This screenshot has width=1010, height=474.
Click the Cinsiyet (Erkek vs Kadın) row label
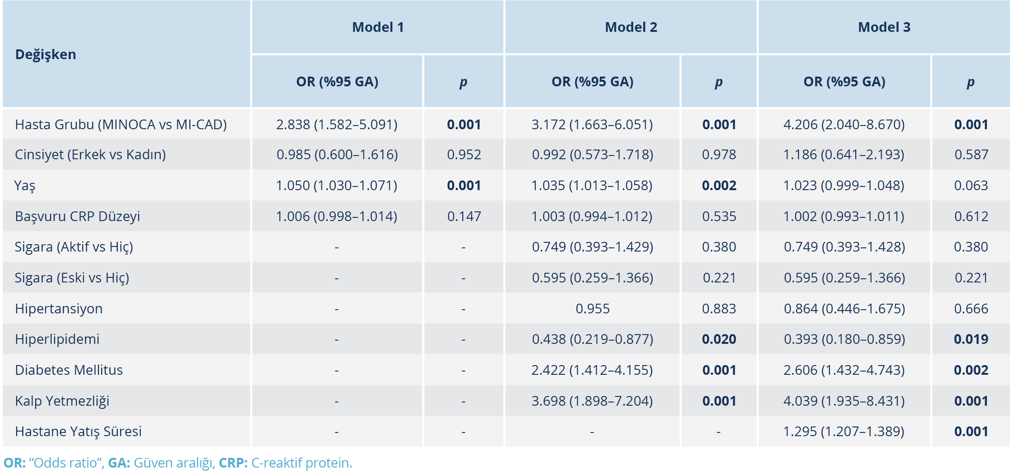[x=90, y=155]
